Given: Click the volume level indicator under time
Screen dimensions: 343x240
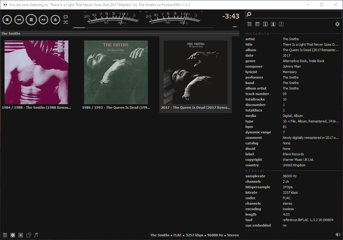Looking at the screenshot, I should 235,27.
